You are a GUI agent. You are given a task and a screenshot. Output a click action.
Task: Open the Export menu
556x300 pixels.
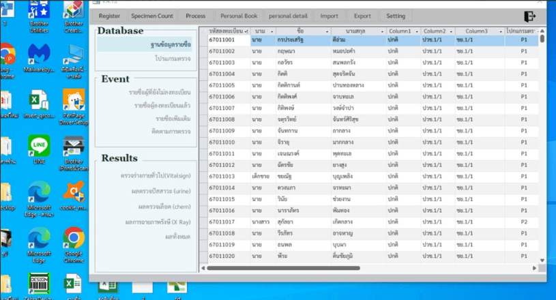(x=362, y=16)
